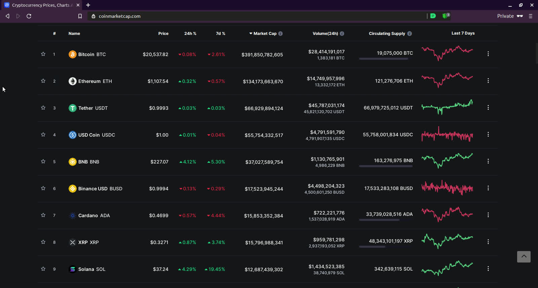
Task: Open Ethereum row more-options menu
Action: (488, 81)
